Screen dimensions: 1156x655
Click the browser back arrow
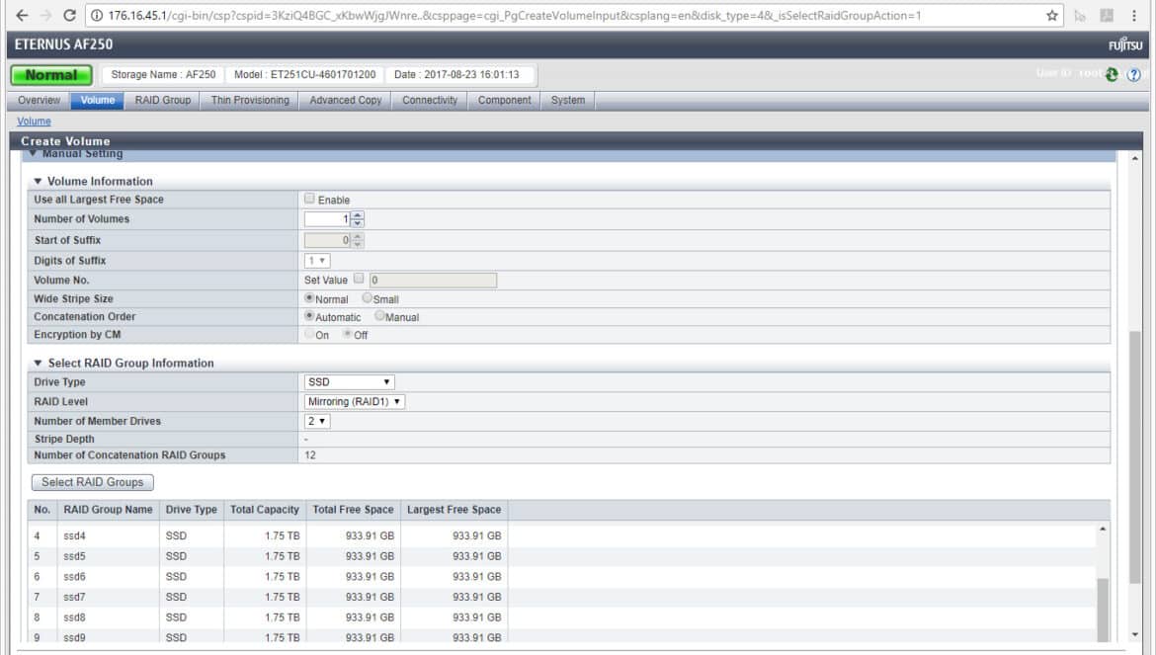point(22,16)
